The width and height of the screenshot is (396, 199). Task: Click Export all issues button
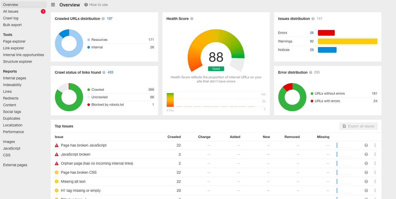point(359,126)
